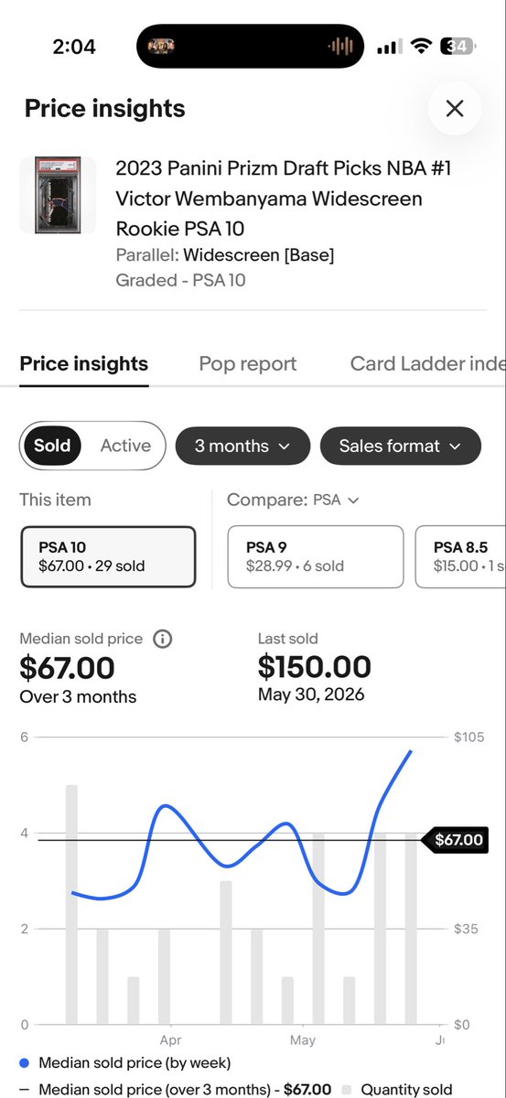Switch to Active listings toggle

coord(125,446)
